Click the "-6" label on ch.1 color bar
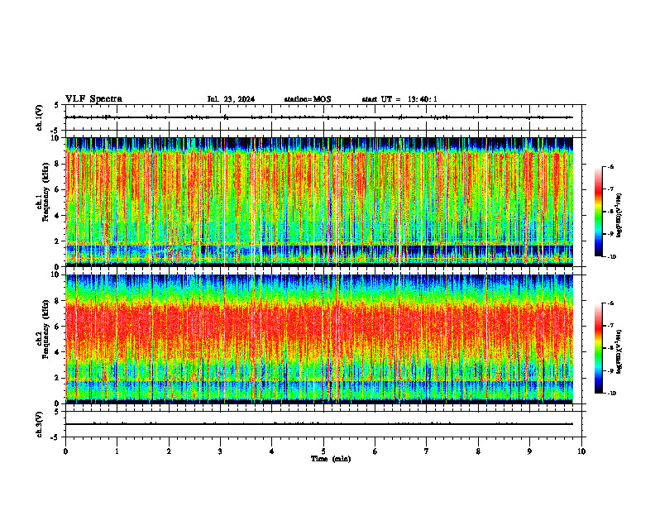Image resolution: width=655 pixels, height=506 pixels. pyautogui.click(x=611, y=166)
